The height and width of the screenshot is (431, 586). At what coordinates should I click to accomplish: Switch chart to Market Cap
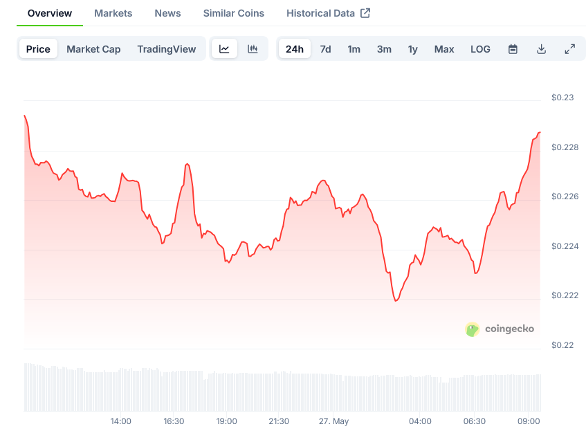coord(93,49)
